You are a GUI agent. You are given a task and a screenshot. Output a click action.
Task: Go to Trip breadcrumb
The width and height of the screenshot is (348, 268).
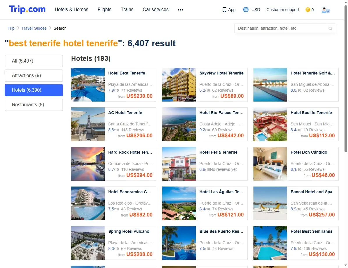pyautogui.click(x=11, y=28)
